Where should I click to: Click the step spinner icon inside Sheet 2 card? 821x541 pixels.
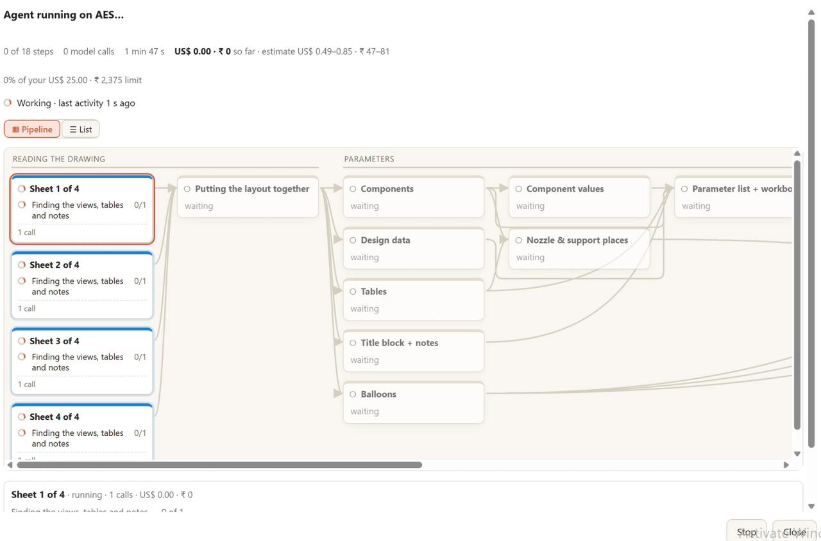coord(22,281)
